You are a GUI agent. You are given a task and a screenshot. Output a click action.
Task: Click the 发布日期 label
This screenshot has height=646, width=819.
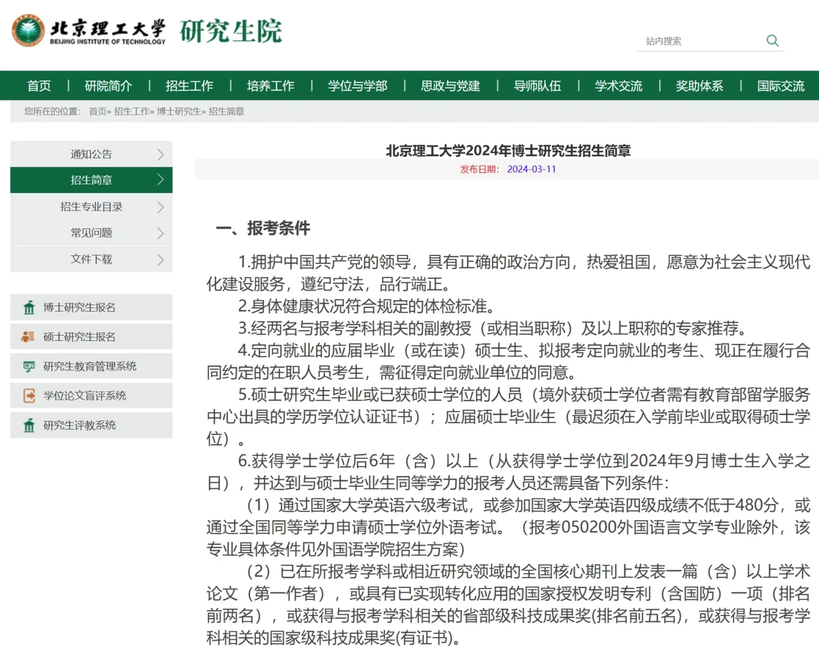(x=480, y=169)
